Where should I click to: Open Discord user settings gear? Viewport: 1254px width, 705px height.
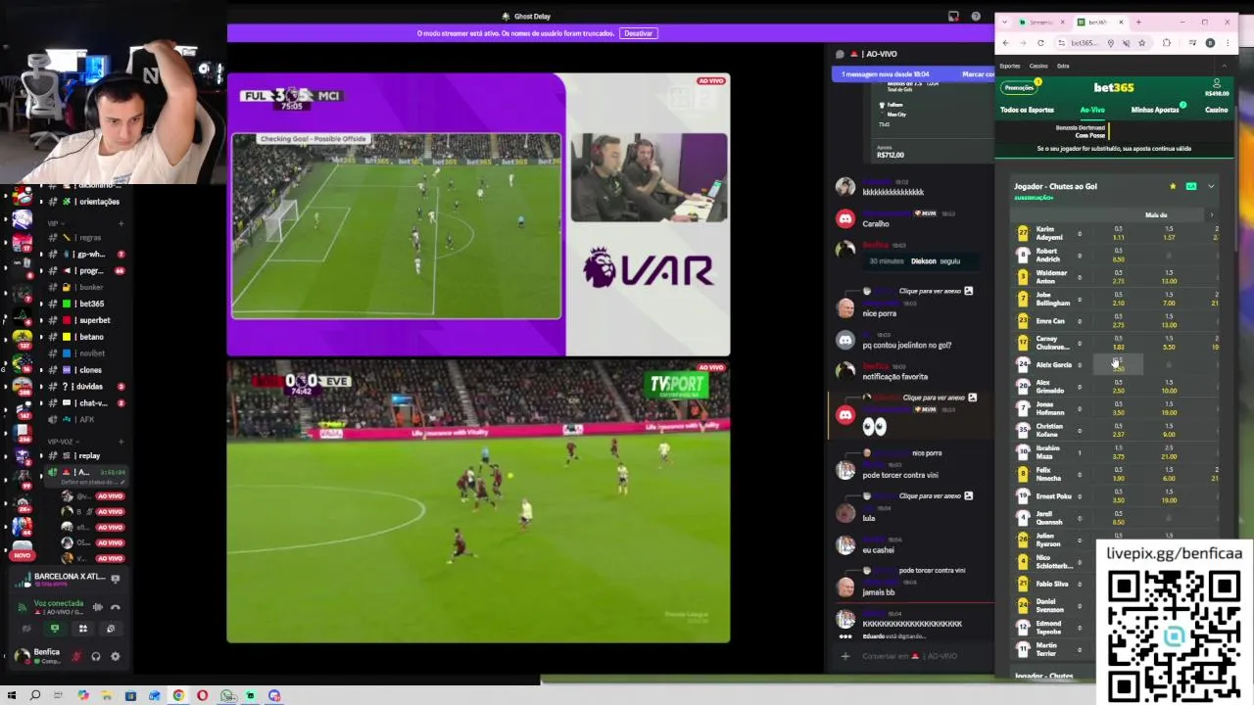click(x=115, y=656)
